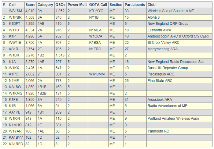The image size is (214, 149).
Task: Click club Pine State ARC
Action: [160, 80]
